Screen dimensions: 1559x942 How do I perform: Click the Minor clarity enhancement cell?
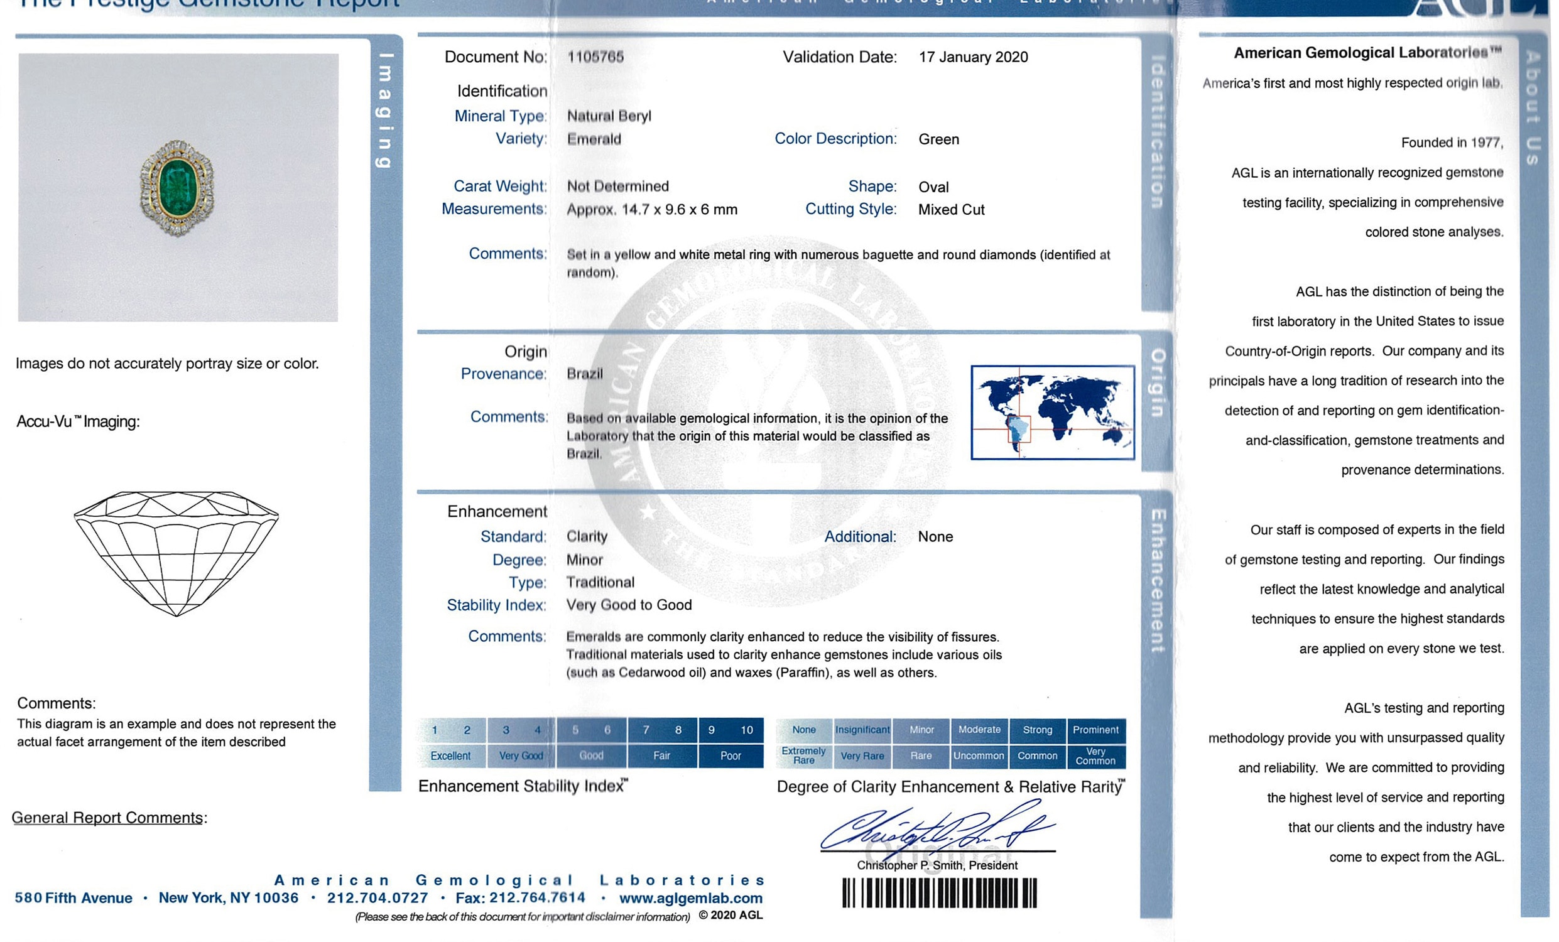tap(921, 730)
